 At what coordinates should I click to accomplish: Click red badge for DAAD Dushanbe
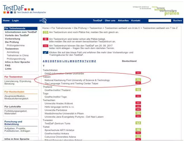(138, 73)
